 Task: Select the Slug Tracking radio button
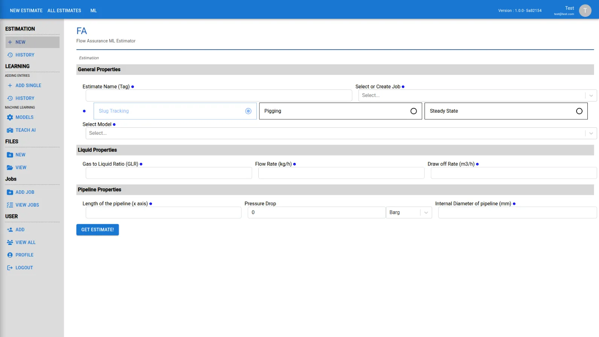248,111
